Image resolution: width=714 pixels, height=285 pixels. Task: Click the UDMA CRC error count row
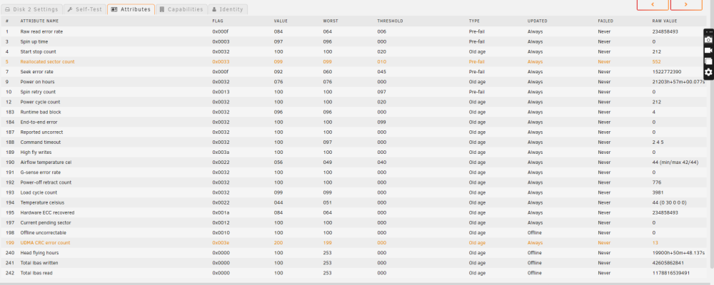(x=353, y=243)
